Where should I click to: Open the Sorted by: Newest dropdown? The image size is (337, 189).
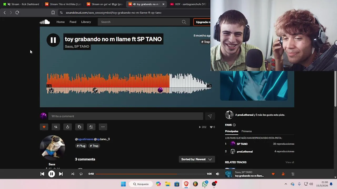pos(197,159)
